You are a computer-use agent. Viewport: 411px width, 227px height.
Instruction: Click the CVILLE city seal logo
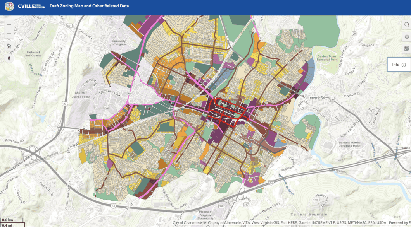9,6
